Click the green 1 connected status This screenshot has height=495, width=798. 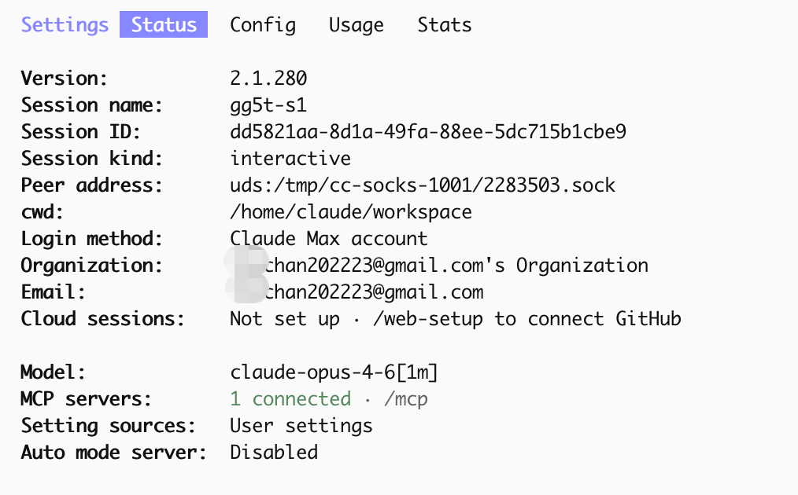click(x=290, y=399)
